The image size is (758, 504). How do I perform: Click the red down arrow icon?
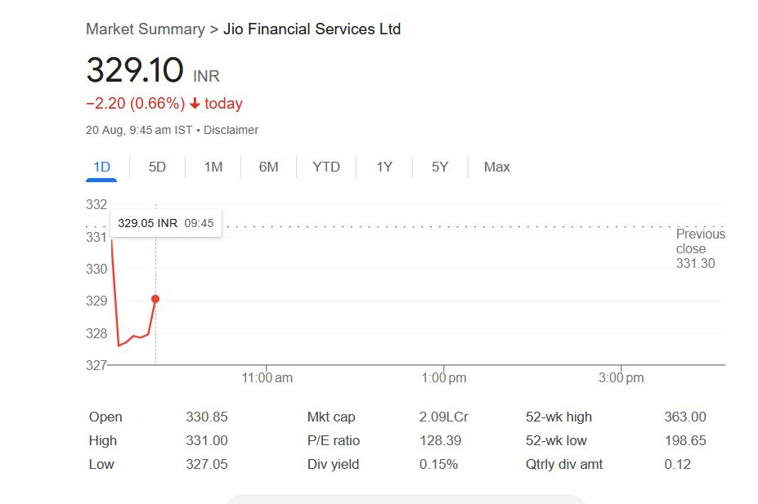(195, 104)
